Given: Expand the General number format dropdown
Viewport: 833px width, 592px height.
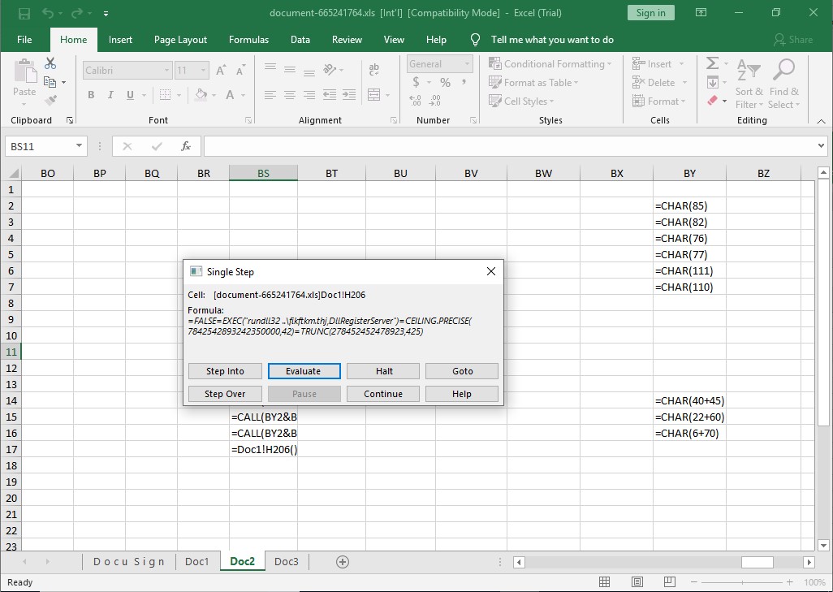Looking at the screenshot, I should click(x=467, y=64).
